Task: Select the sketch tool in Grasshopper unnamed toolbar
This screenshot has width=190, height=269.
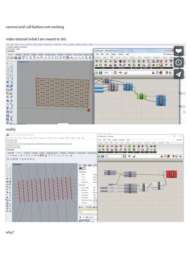Action: [134, 156]
